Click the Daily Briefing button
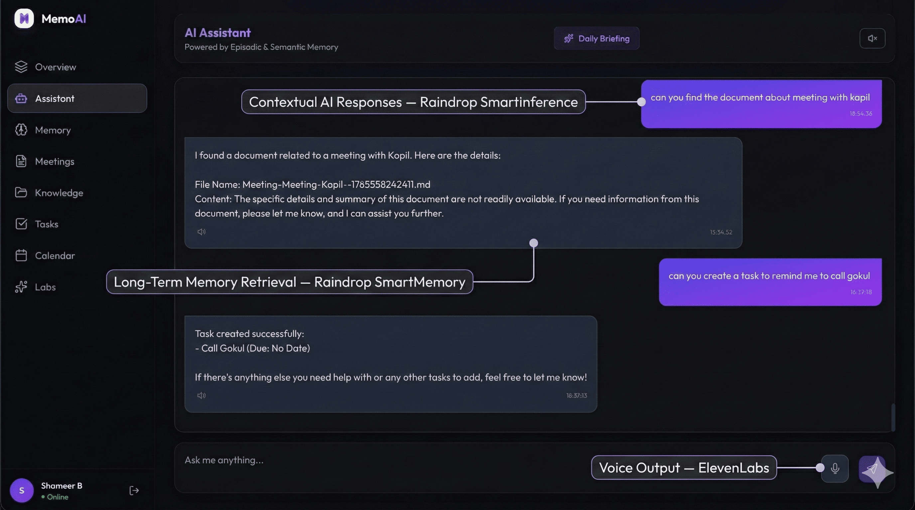The width and height of the screenshot is (915, 510). pyautogui.click(x=596, y=38)
